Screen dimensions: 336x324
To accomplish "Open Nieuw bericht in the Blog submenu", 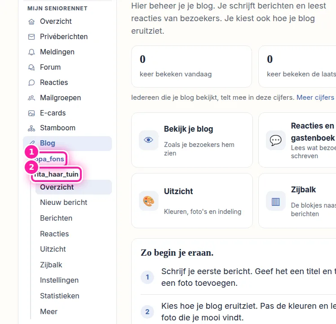I will 63,202.
